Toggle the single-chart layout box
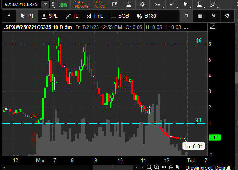Viewport: 238px width, 170px height. (x=186, y=16)
